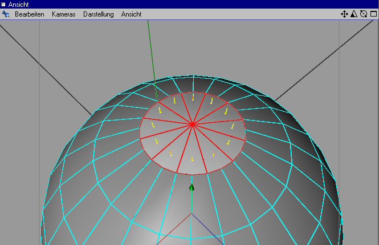Click the circular rotate camera icon
This screenshot has width=379, height=245.
[362, 14]
